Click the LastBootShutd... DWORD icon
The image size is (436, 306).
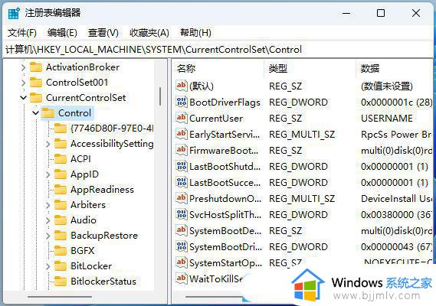point(182,167)
